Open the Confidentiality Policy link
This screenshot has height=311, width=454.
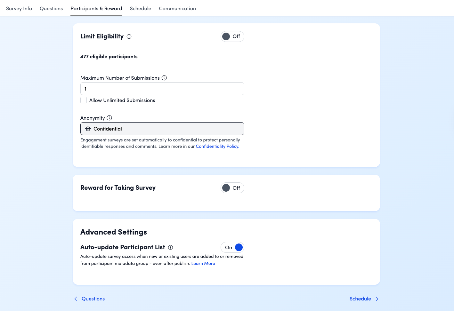217,146
